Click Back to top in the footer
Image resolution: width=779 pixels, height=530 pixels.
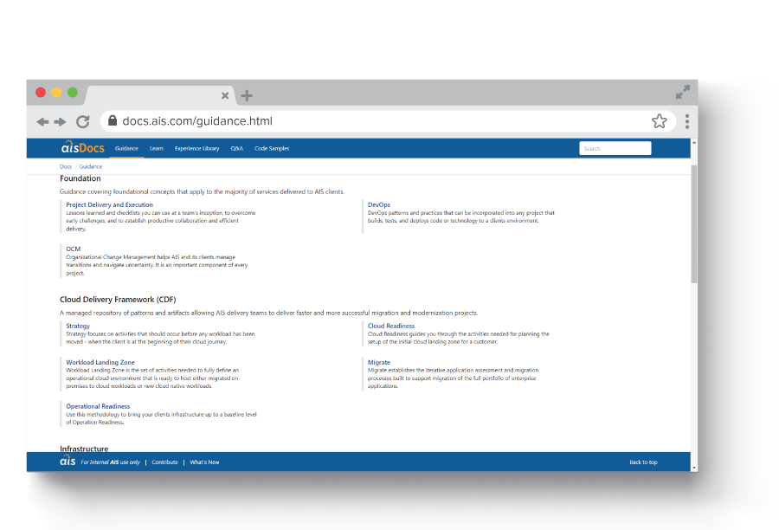643,462
